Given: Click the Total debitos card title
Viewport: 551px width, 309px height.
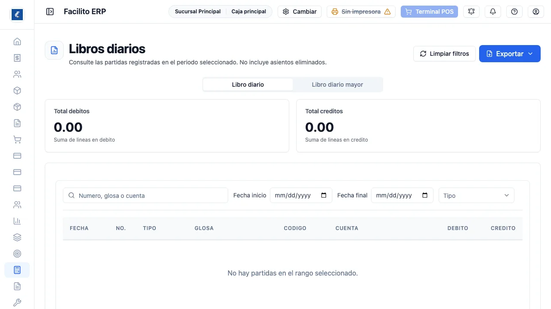Looking at the screenshot, I should pos(71,111).
